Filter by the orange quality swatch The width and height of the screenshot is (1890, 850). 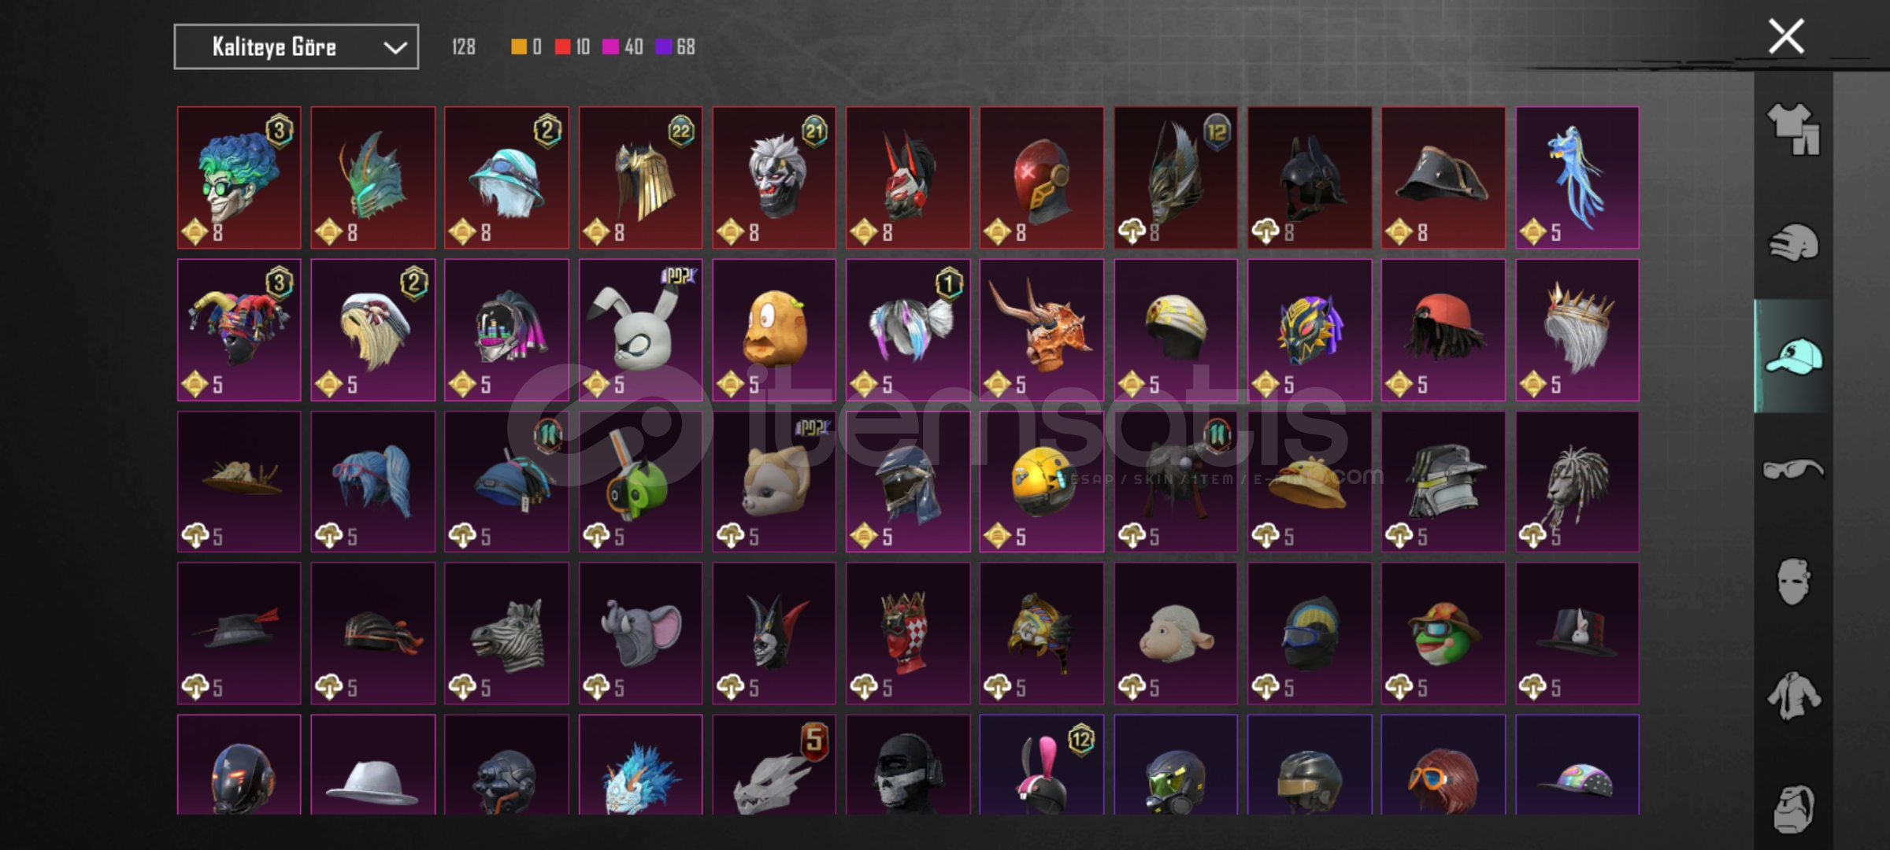point(518,47)
